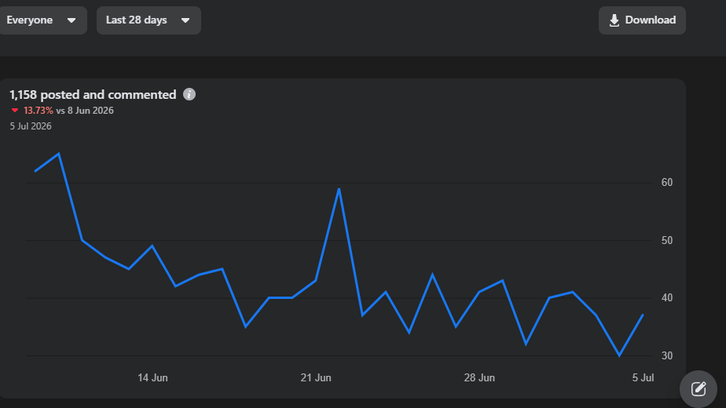Click the caret arrow next to Everyone
This screenshot has height=408, width=726.
coord(71,20)
